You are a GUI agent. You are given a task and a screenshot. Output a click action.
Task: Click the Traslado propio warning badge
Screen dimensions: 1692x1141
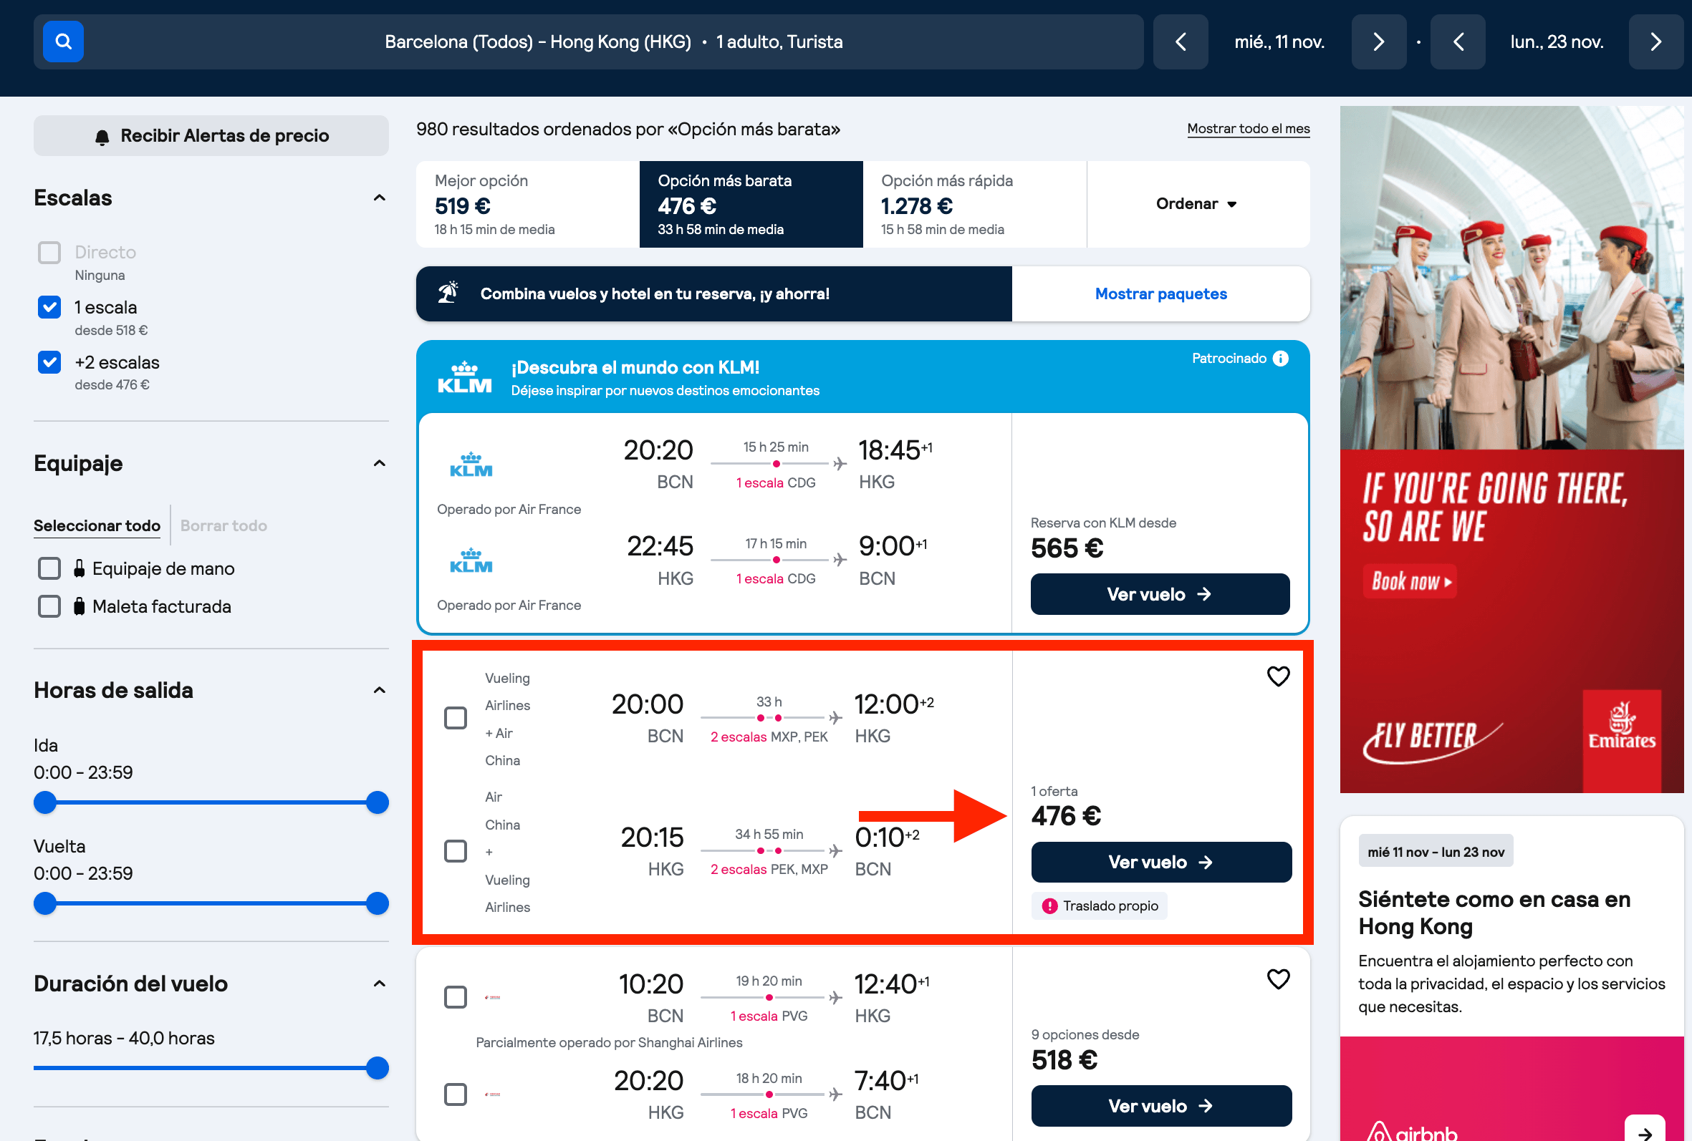1100,906
